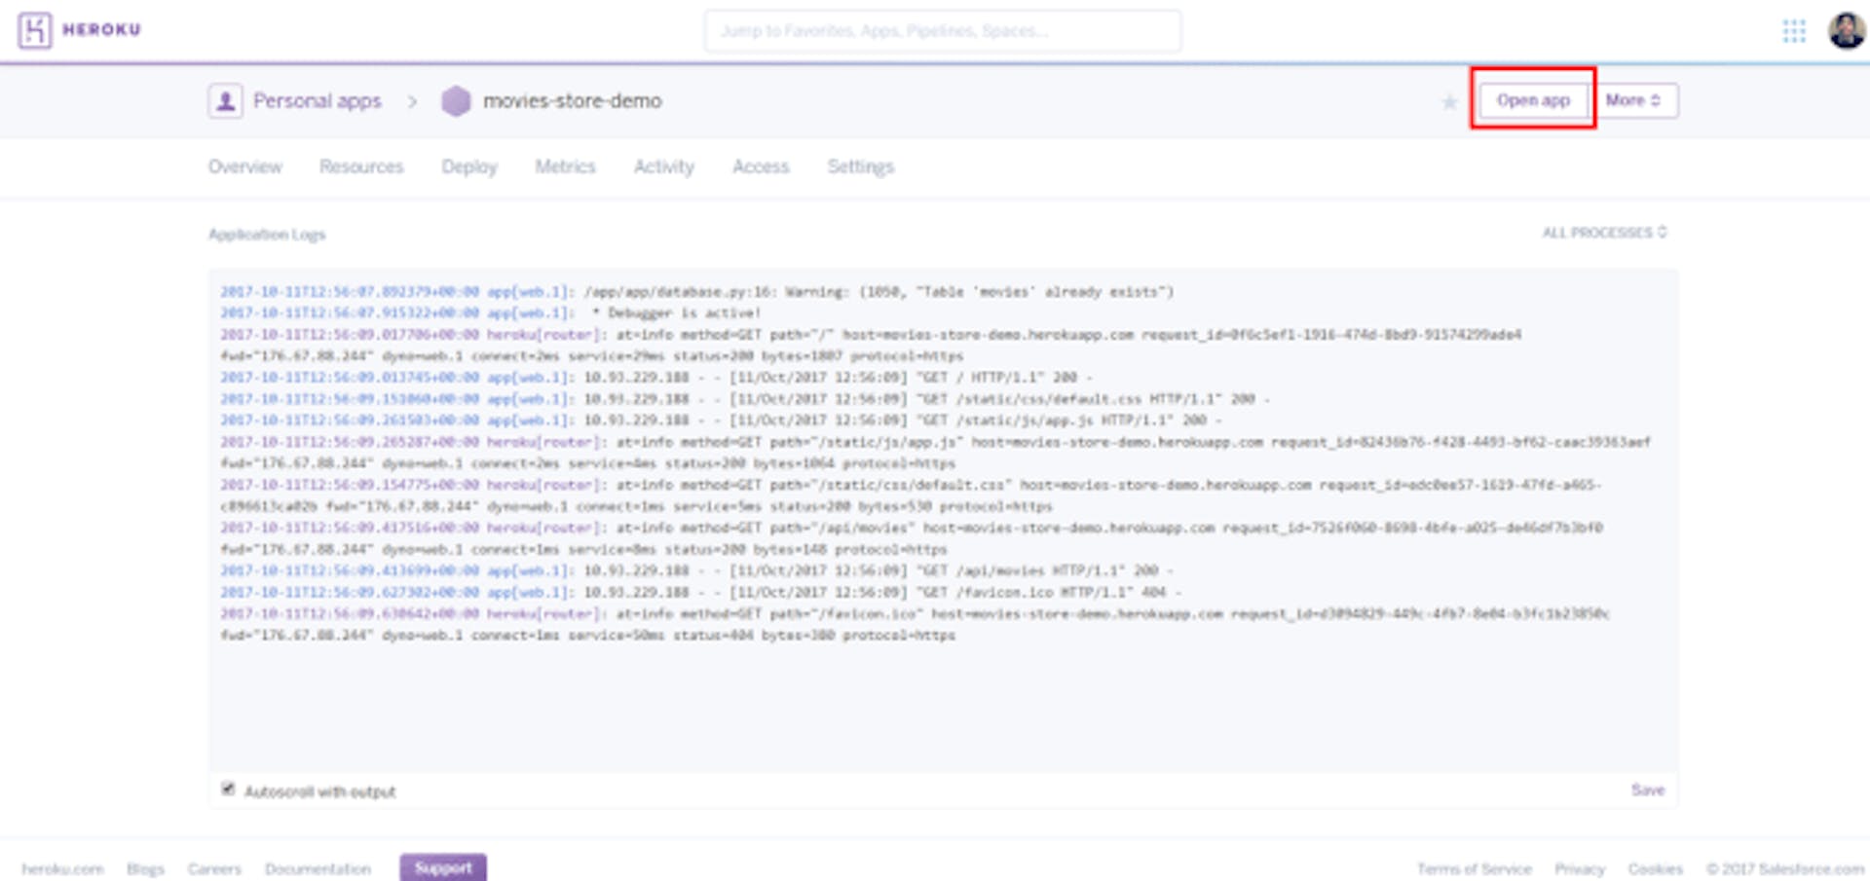Click the breadcrumb chevron after Personal apps

click(x=412, y=101)
